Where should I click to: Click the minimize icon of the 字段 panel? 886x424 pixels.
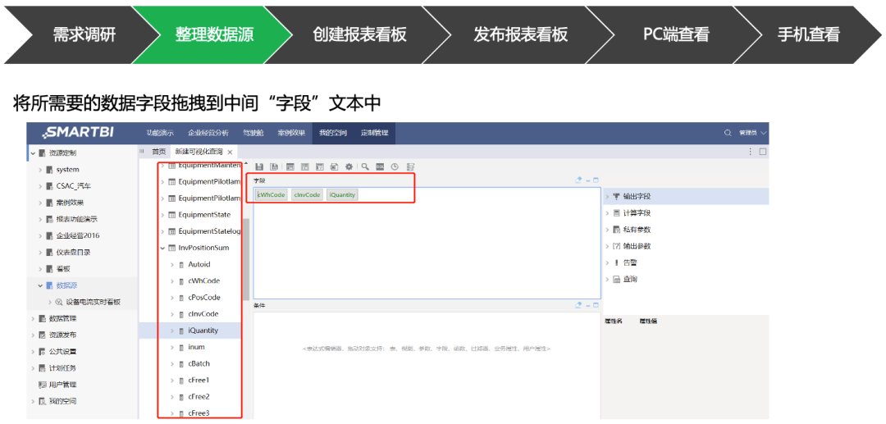tap(587, 180)
